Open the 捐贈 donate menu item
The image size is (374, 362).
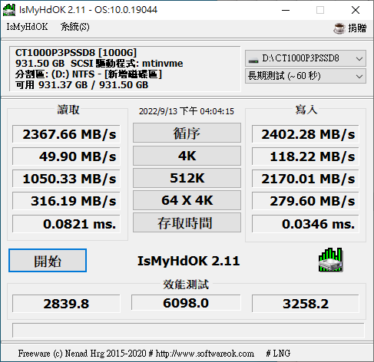tap(357, 28)
